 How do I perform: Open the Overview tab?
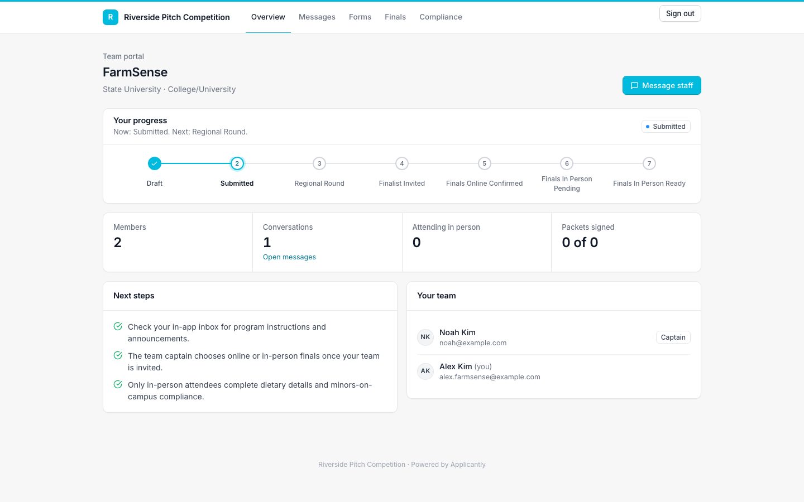point(268,17)
